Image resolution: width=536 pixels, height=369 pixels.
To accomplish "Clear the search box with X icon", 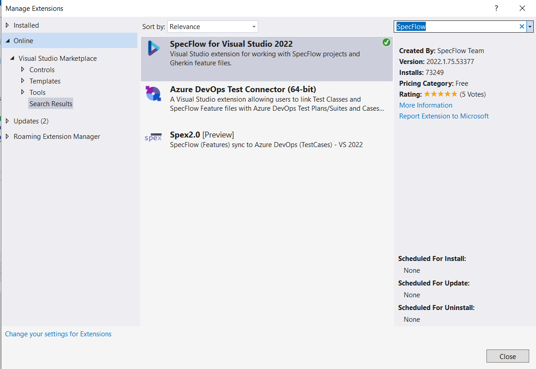I will (x=521, y=27).
